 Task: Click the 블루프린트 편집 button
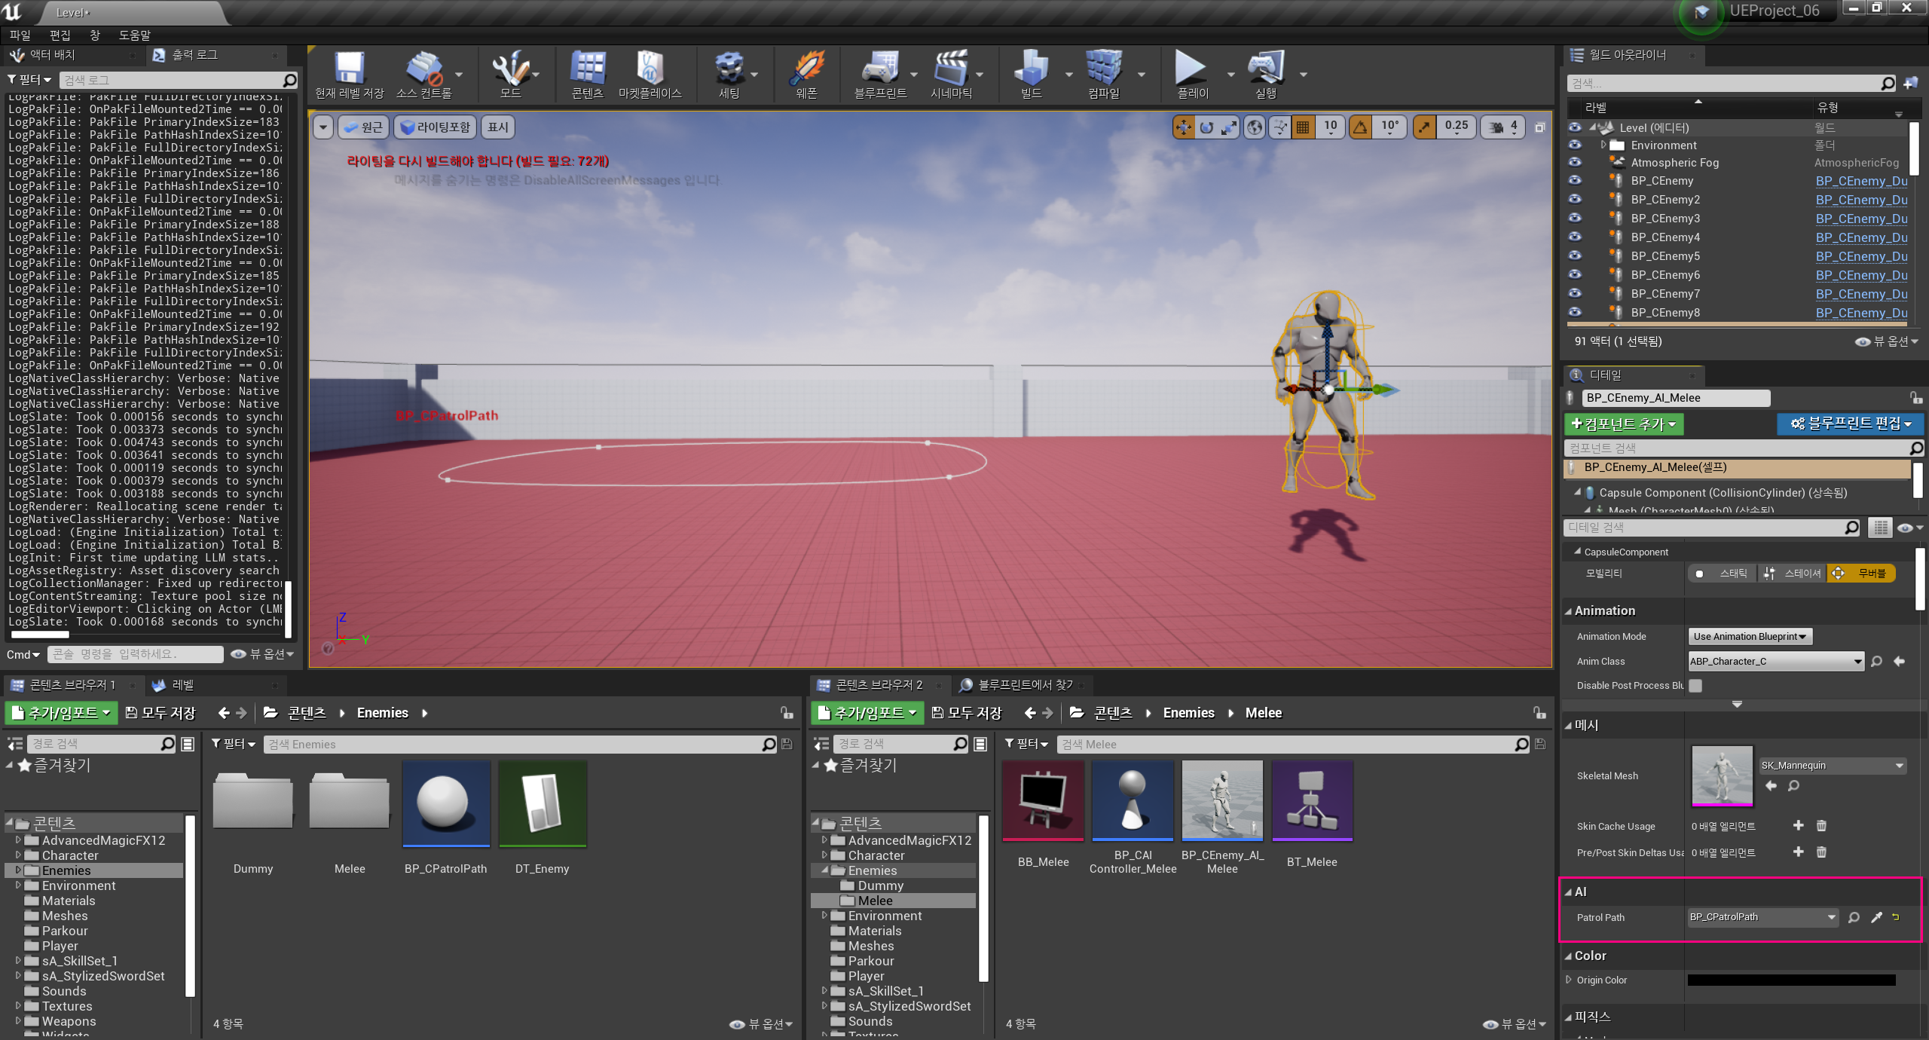click(x=1850, y=424)
